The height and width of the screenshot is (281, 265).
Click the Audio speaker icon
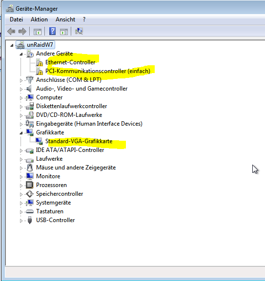pos(29,89)
